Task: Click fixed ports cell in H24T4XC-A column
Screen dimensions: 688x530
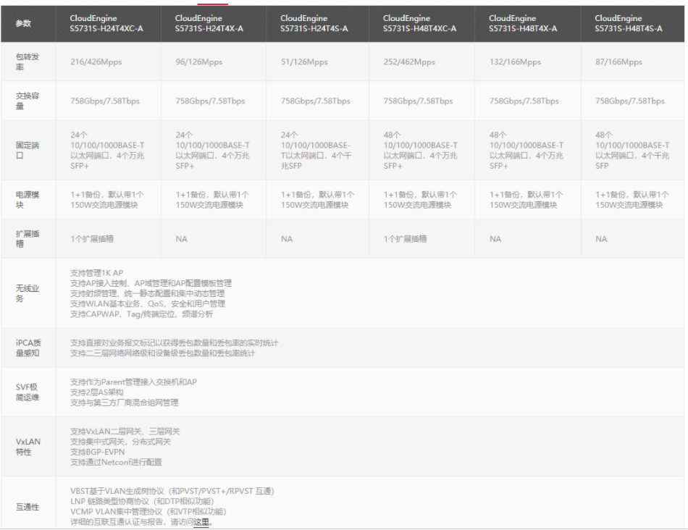Action: (x=107, y=150)
